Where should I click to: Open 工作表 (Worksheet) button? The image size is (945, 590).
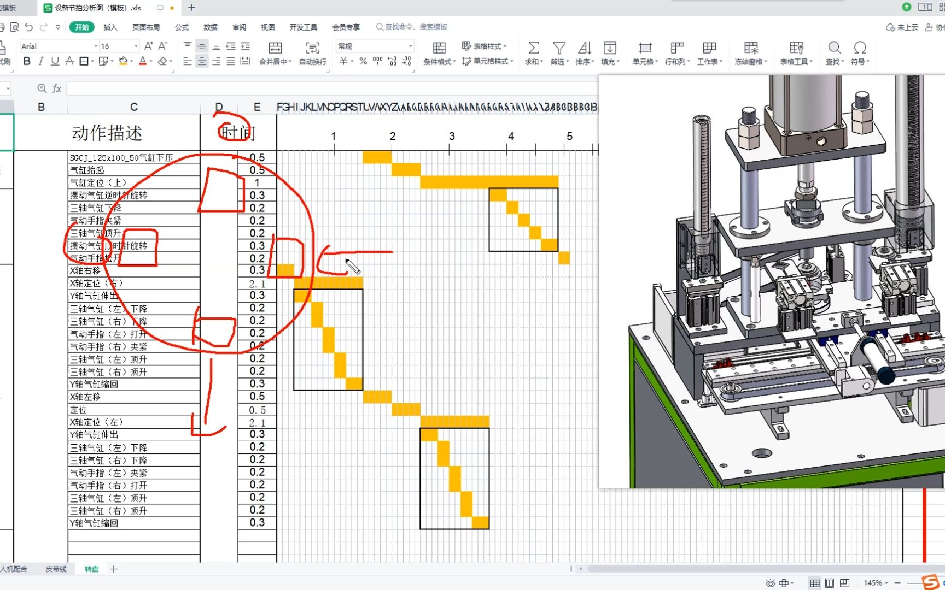click(x=709, y=54)
